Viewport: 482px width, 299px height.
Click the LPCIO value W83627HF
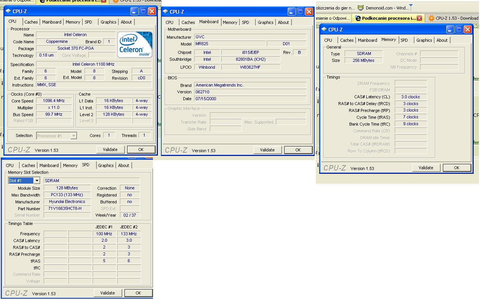coord(251,67)
